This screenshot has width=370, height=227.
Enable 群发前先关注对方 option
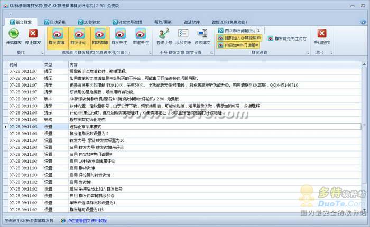pyautogui.click(x=287, y=39)
